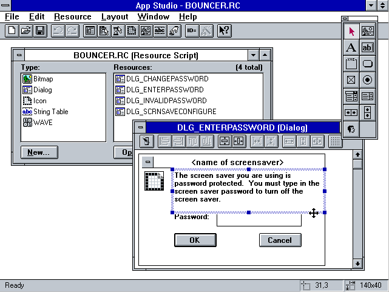
Task: Open the Window menu
Action: click(154, 16)
